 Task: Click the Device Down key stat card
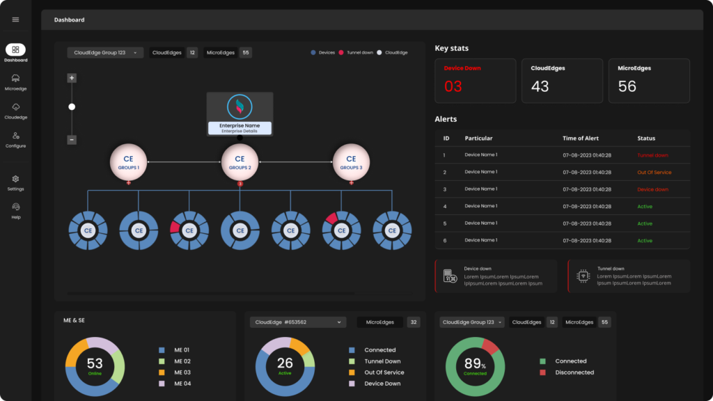click(475, 81)
